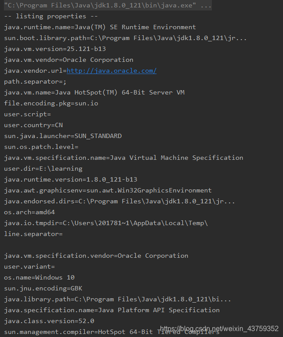
Task: Click the java.class.version=52.0 line
Action: coord(49,321)
